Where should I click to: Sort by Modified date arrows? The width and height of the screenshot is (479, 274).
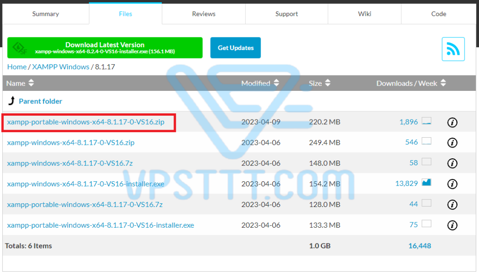point(276,83)
